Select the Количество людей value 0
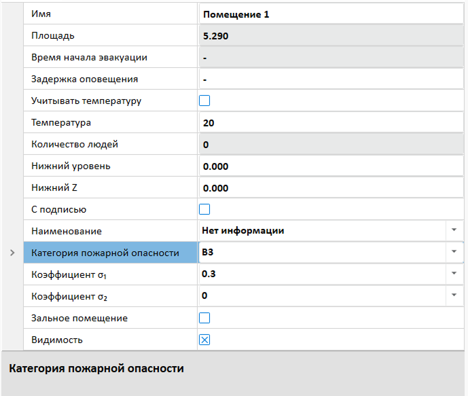 (331, 145)
